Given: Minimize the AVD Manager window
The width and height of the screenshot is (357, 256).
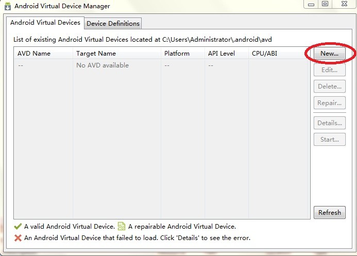Looking at the screenshot, I should point(311,4).
